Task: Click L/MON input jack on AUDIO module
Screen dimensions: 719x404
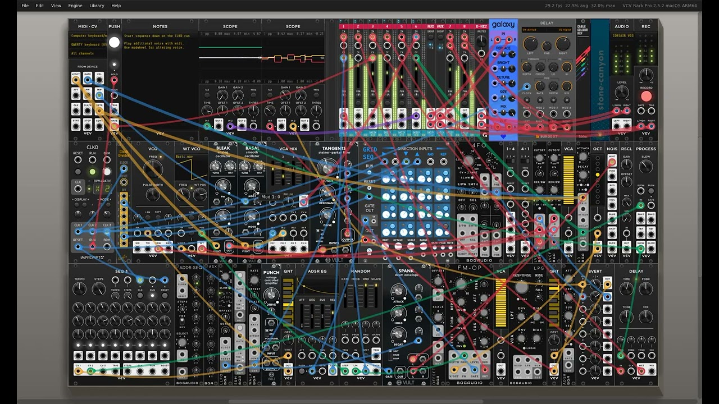Action: coord(617,111)
